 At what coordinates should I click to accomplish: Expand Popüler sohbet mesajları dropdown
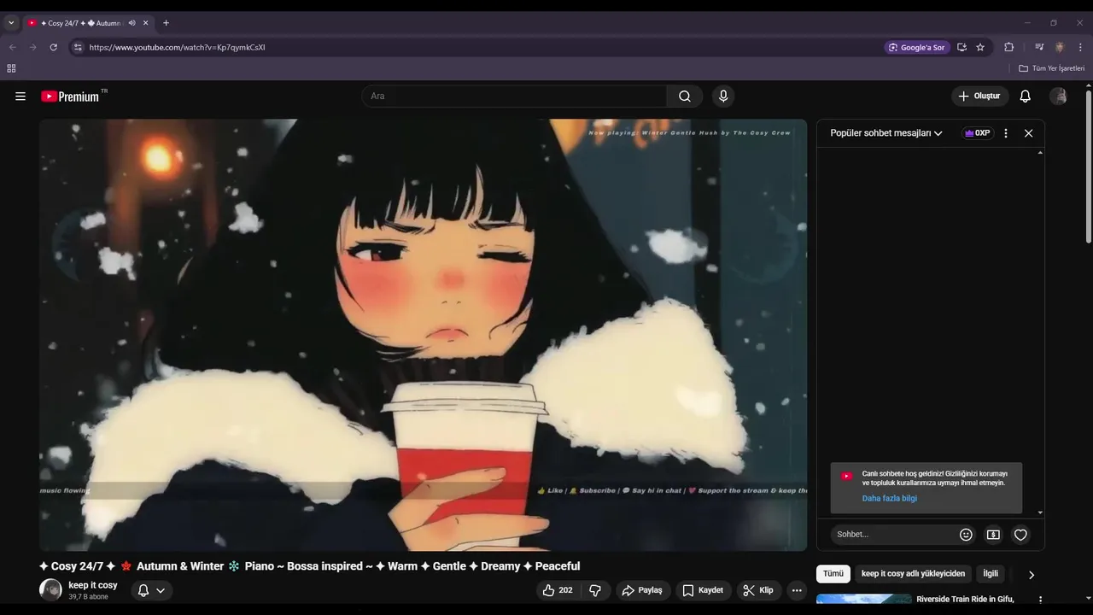886,133
